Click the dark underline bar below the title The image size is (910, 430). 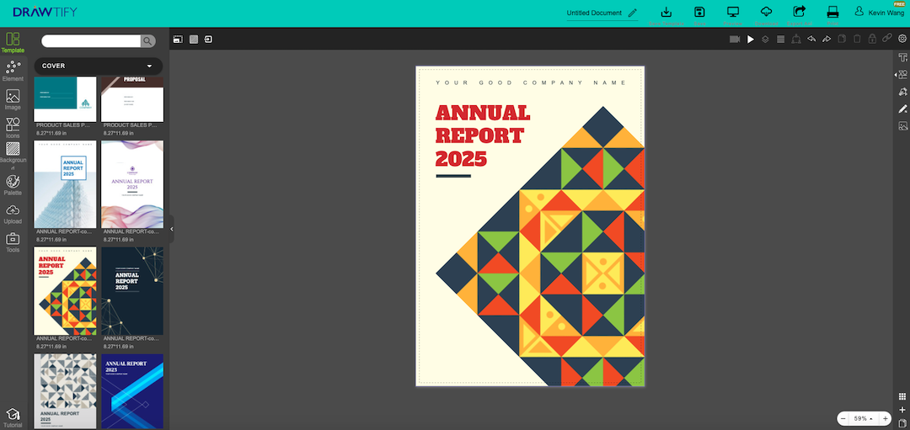pos(453,176)
